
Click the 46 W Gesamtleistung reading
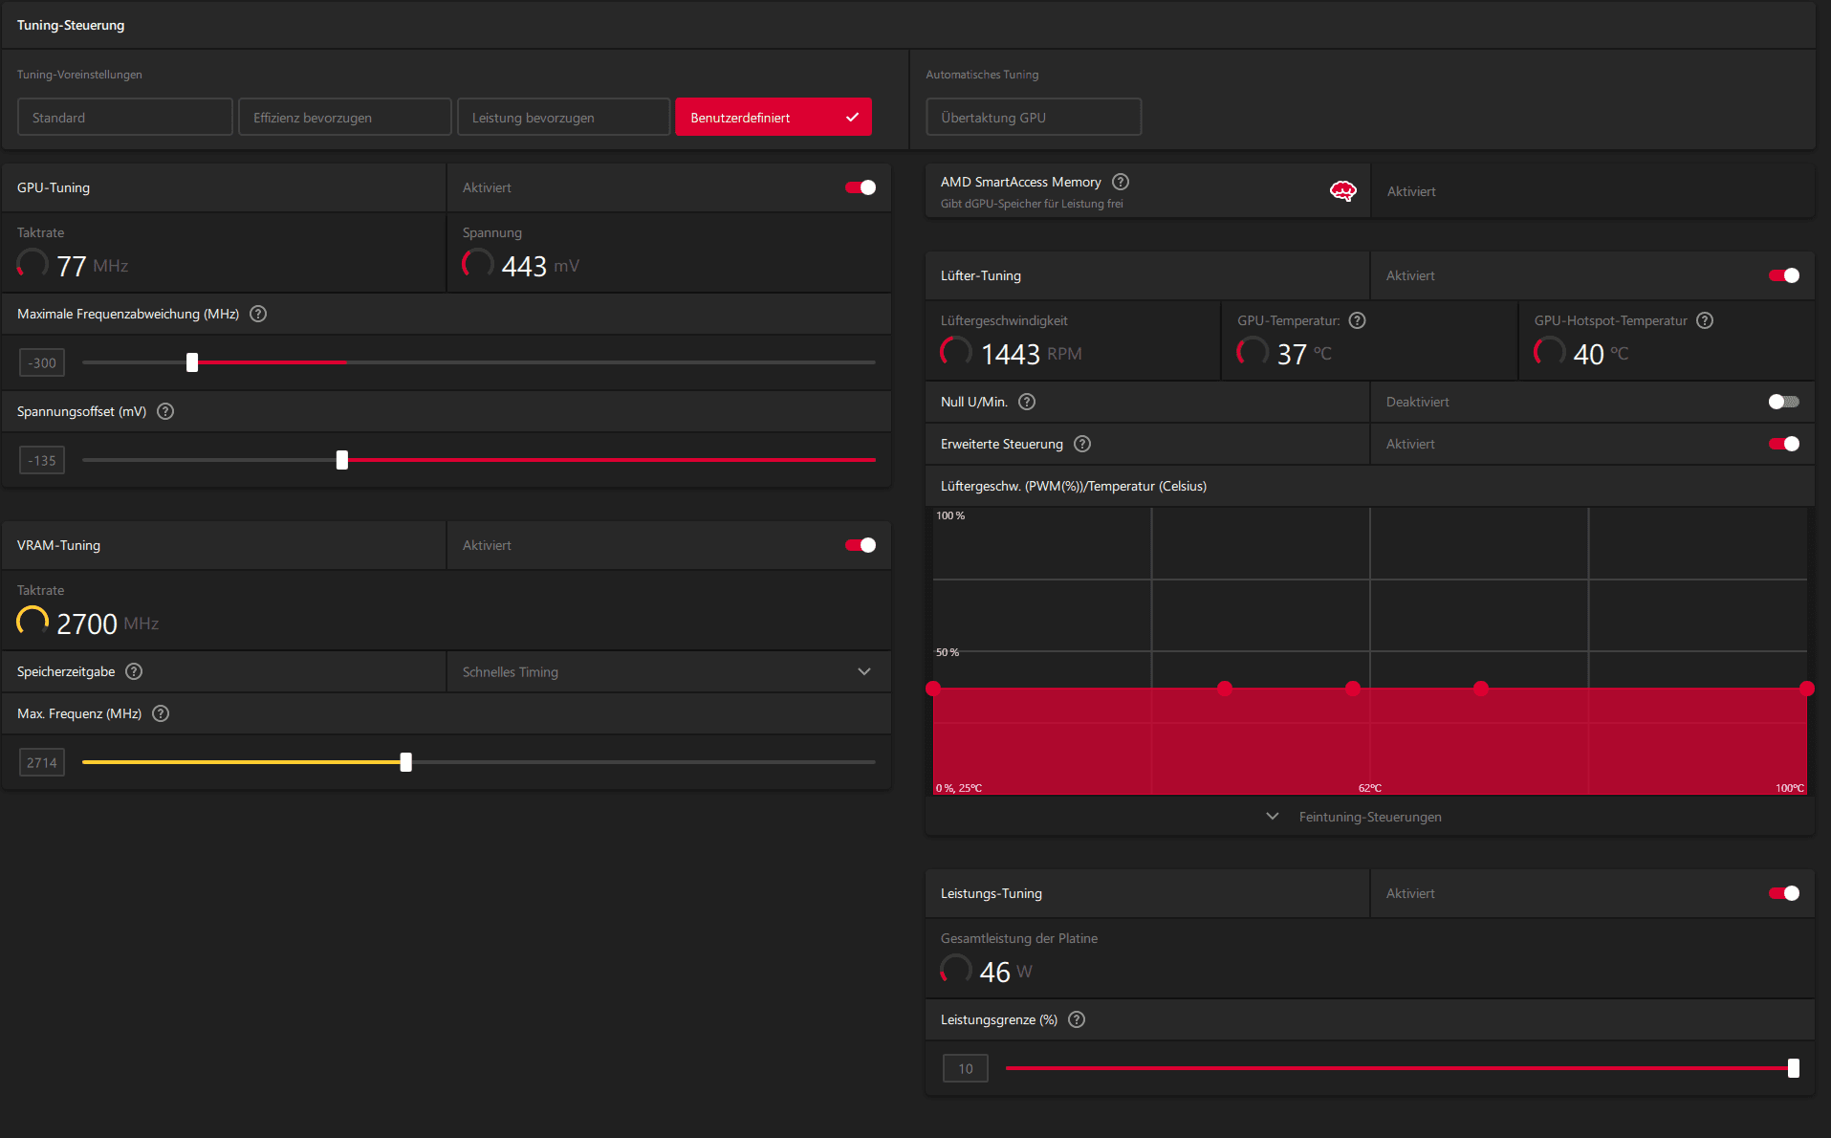click(1006, 972)
